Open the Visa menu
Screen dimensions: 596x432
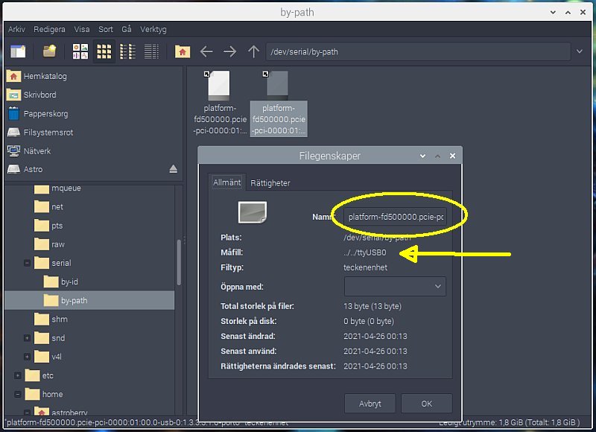82,29
